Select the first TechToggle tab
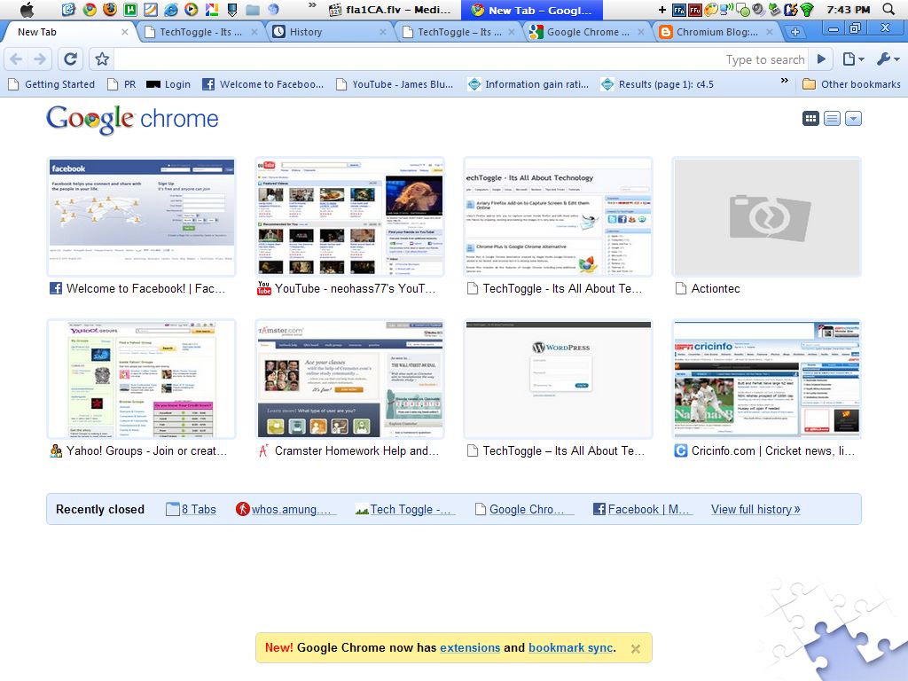The width and height of the screenshot is (908, 681). (201, 33)
